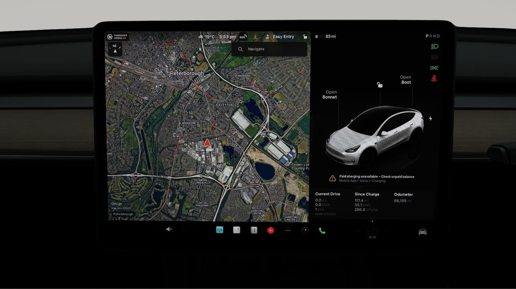Open the phone app in bottom bar
The image size is (516, 289).
(322, 231)
